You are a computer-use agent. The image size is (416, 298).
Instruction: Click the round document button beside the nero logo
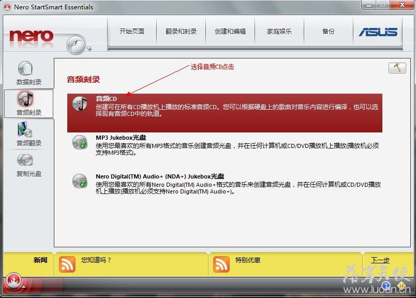click(x=76, y=45)
